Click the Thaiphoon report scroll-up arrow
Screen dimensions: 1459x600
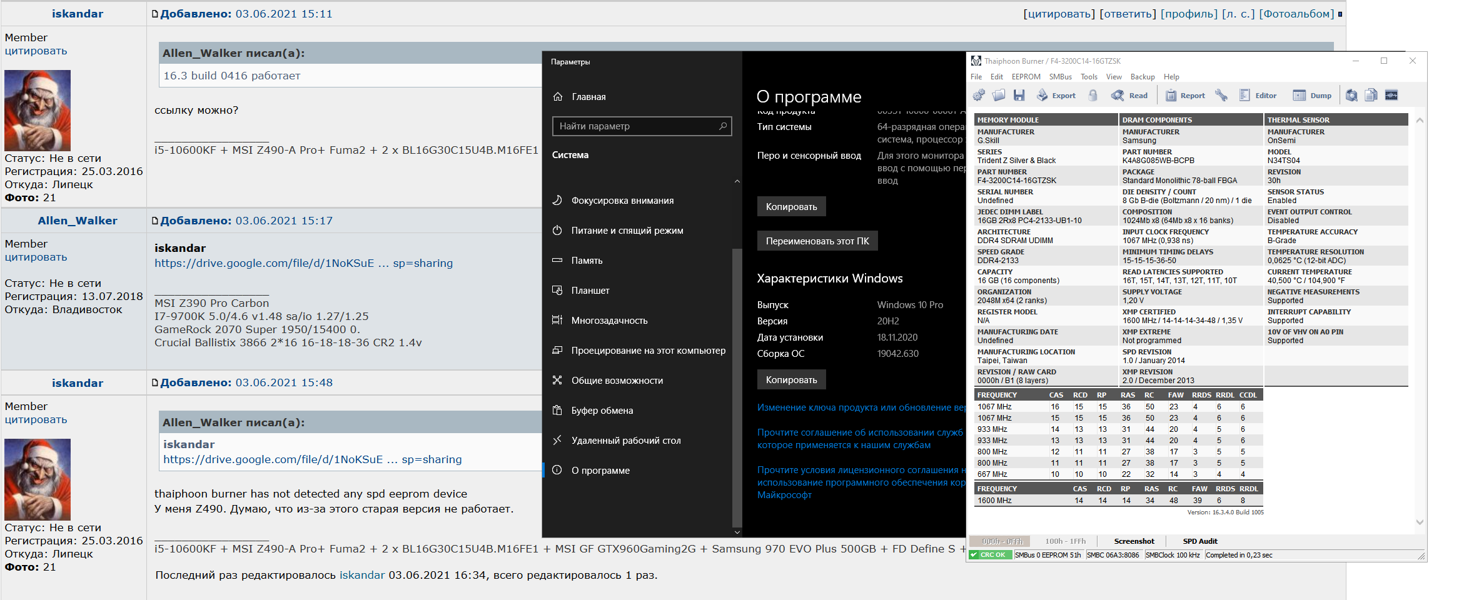pos(1420,120)
